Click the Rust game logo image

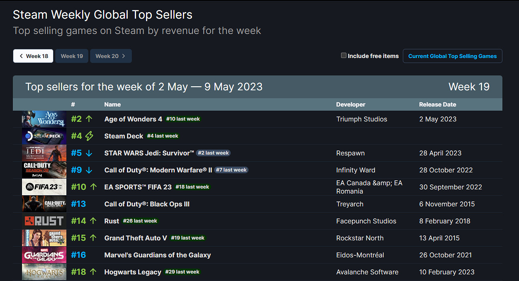(x=44, y=221)
